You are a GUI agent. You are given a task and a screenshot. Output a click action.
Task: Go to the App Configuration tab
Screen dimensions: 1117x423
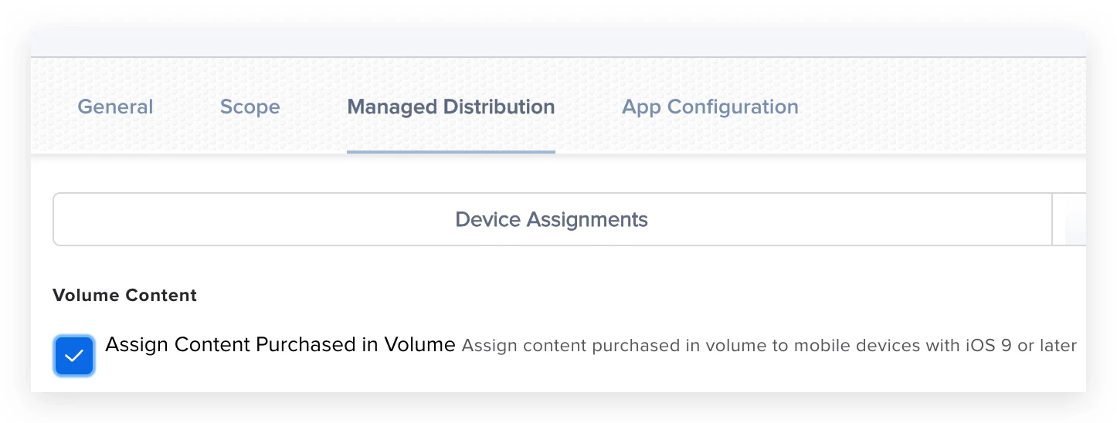point(710,107)
